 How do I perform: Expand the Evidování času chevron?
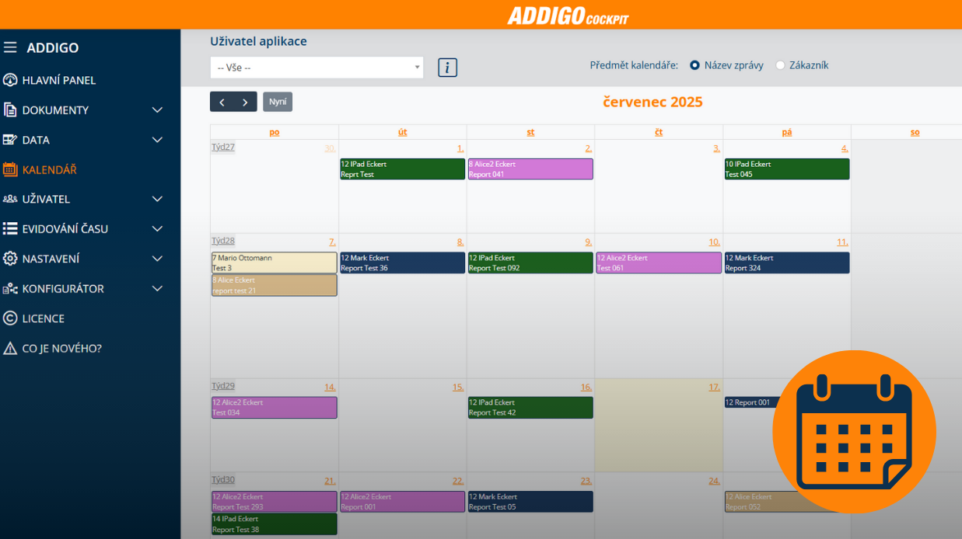[x=157, y=229]
